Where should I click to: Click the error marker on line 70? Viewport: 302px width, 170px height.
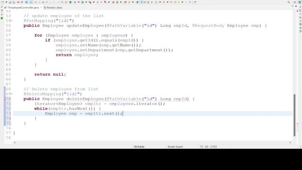click(5, 99)
